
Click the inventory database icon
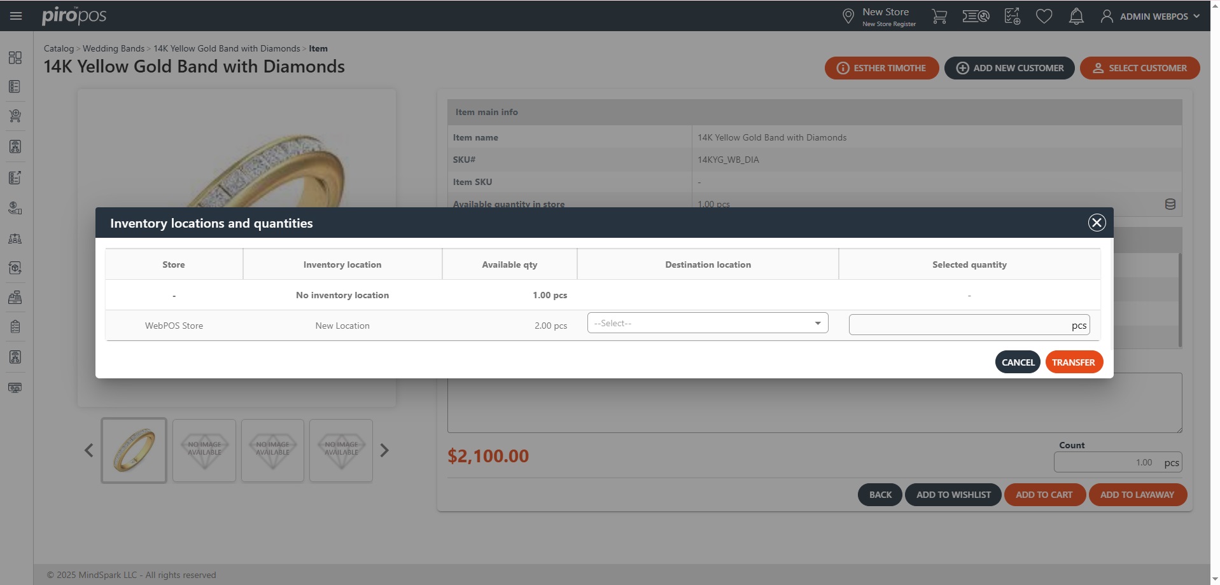(x=1170, y=204)
